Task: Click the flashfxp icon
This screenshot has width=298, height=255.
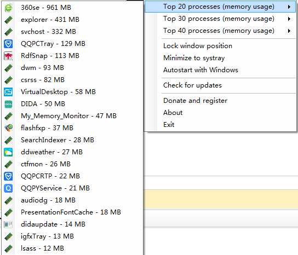Action: pyautogui.click(x=8, y=128)
